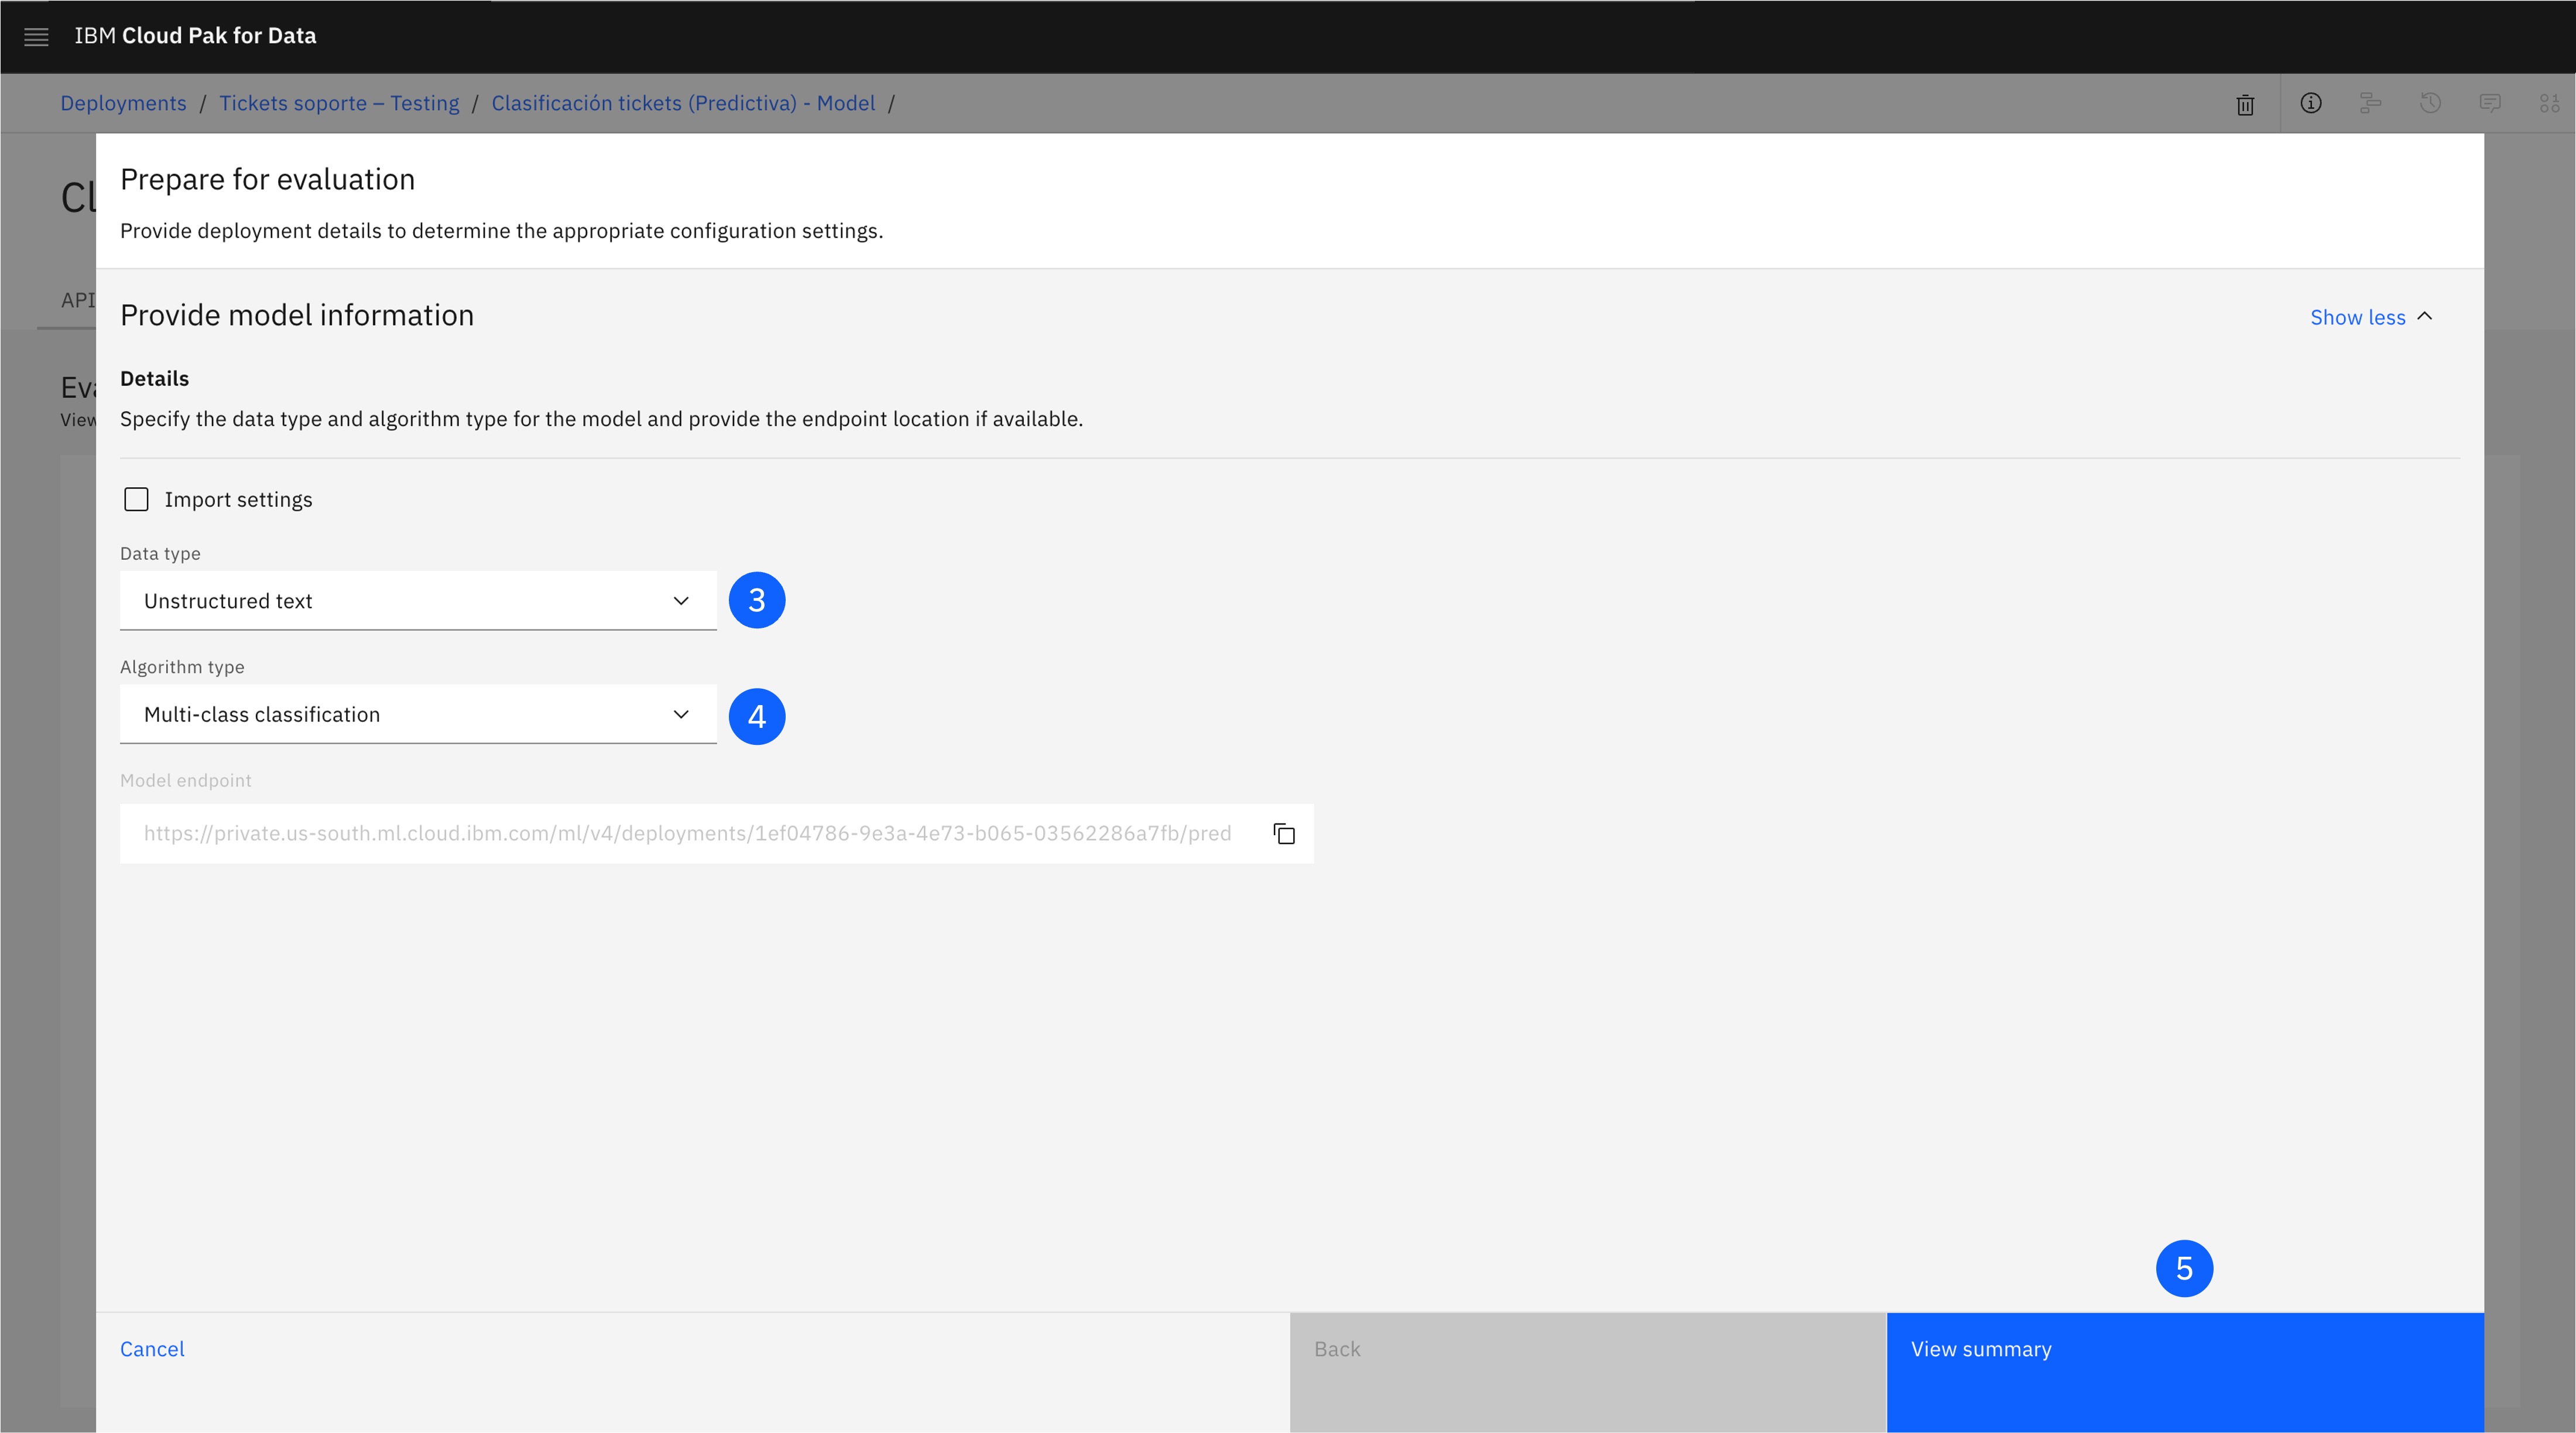Open the history clock icon
2576x1433 pixels.
[x=2430, y=103]
